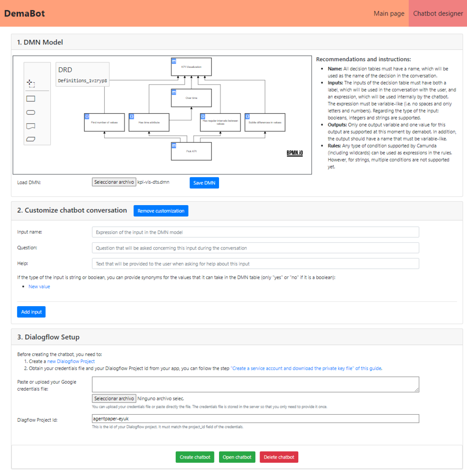Click the literal expression icon on Subtle differences in values
The height and width of the screenshot is (475, 467).
tap(247, 116)
